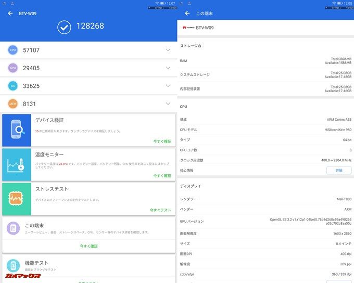Image resolution: width=354 pixels, height=283 pixels.
Task: Tap the この端末 device info icon
Action: tap(14, 229)
